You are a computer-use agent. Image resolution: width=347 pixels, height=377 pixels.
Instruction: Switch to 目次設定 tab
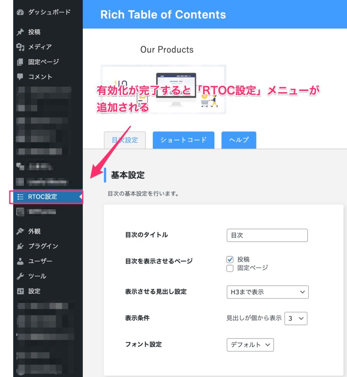point(125,140)
